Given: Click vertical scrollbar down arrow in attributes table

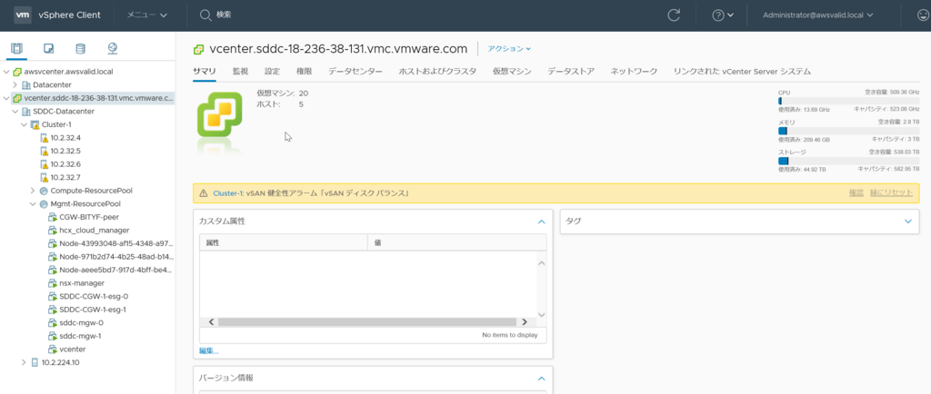Looking at the screenshot, I should point(541,315).
